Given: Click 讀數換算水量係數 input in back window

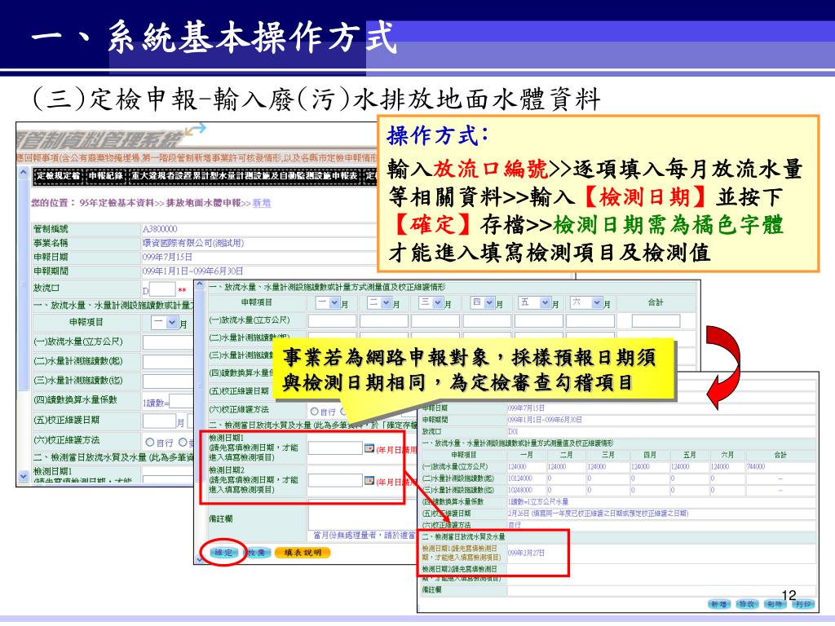Looking at the screenshot, I should [181, 402].
